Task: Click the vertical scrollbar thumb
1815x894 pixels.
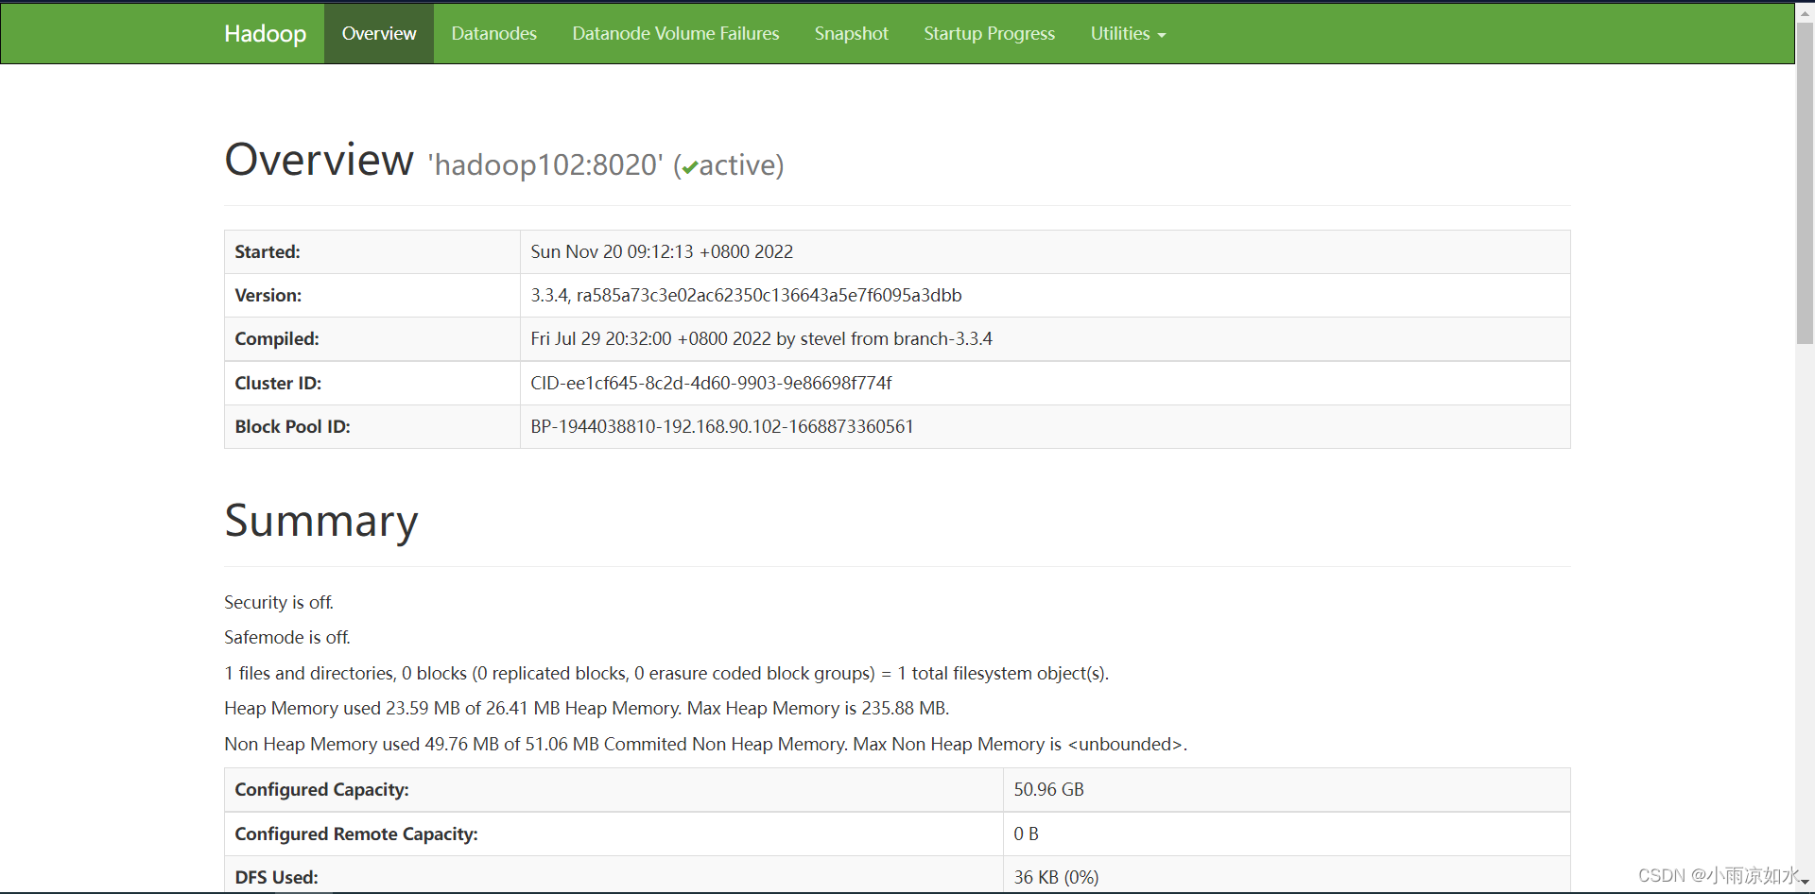Action: click(1805, 183)
